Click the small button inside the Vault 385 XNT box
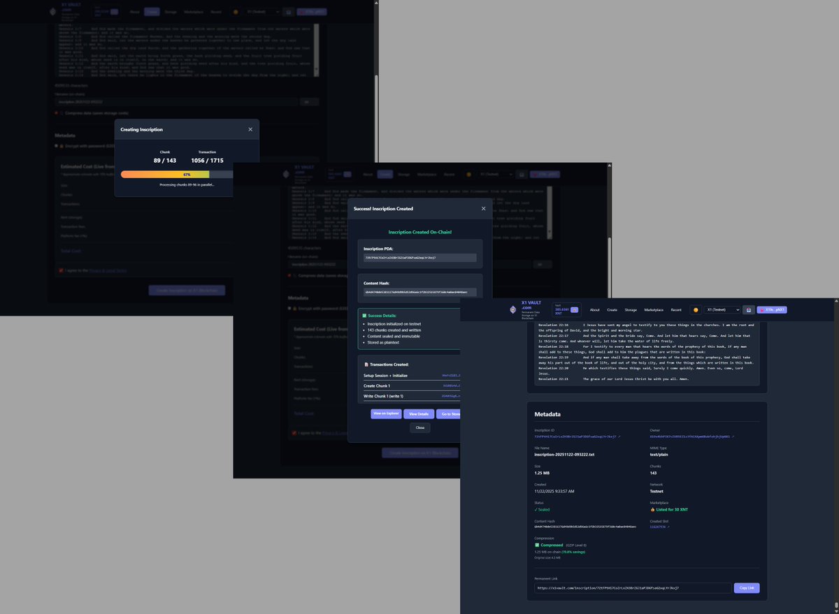This screenshot has width=839, height=614. (x=574, y=309)
